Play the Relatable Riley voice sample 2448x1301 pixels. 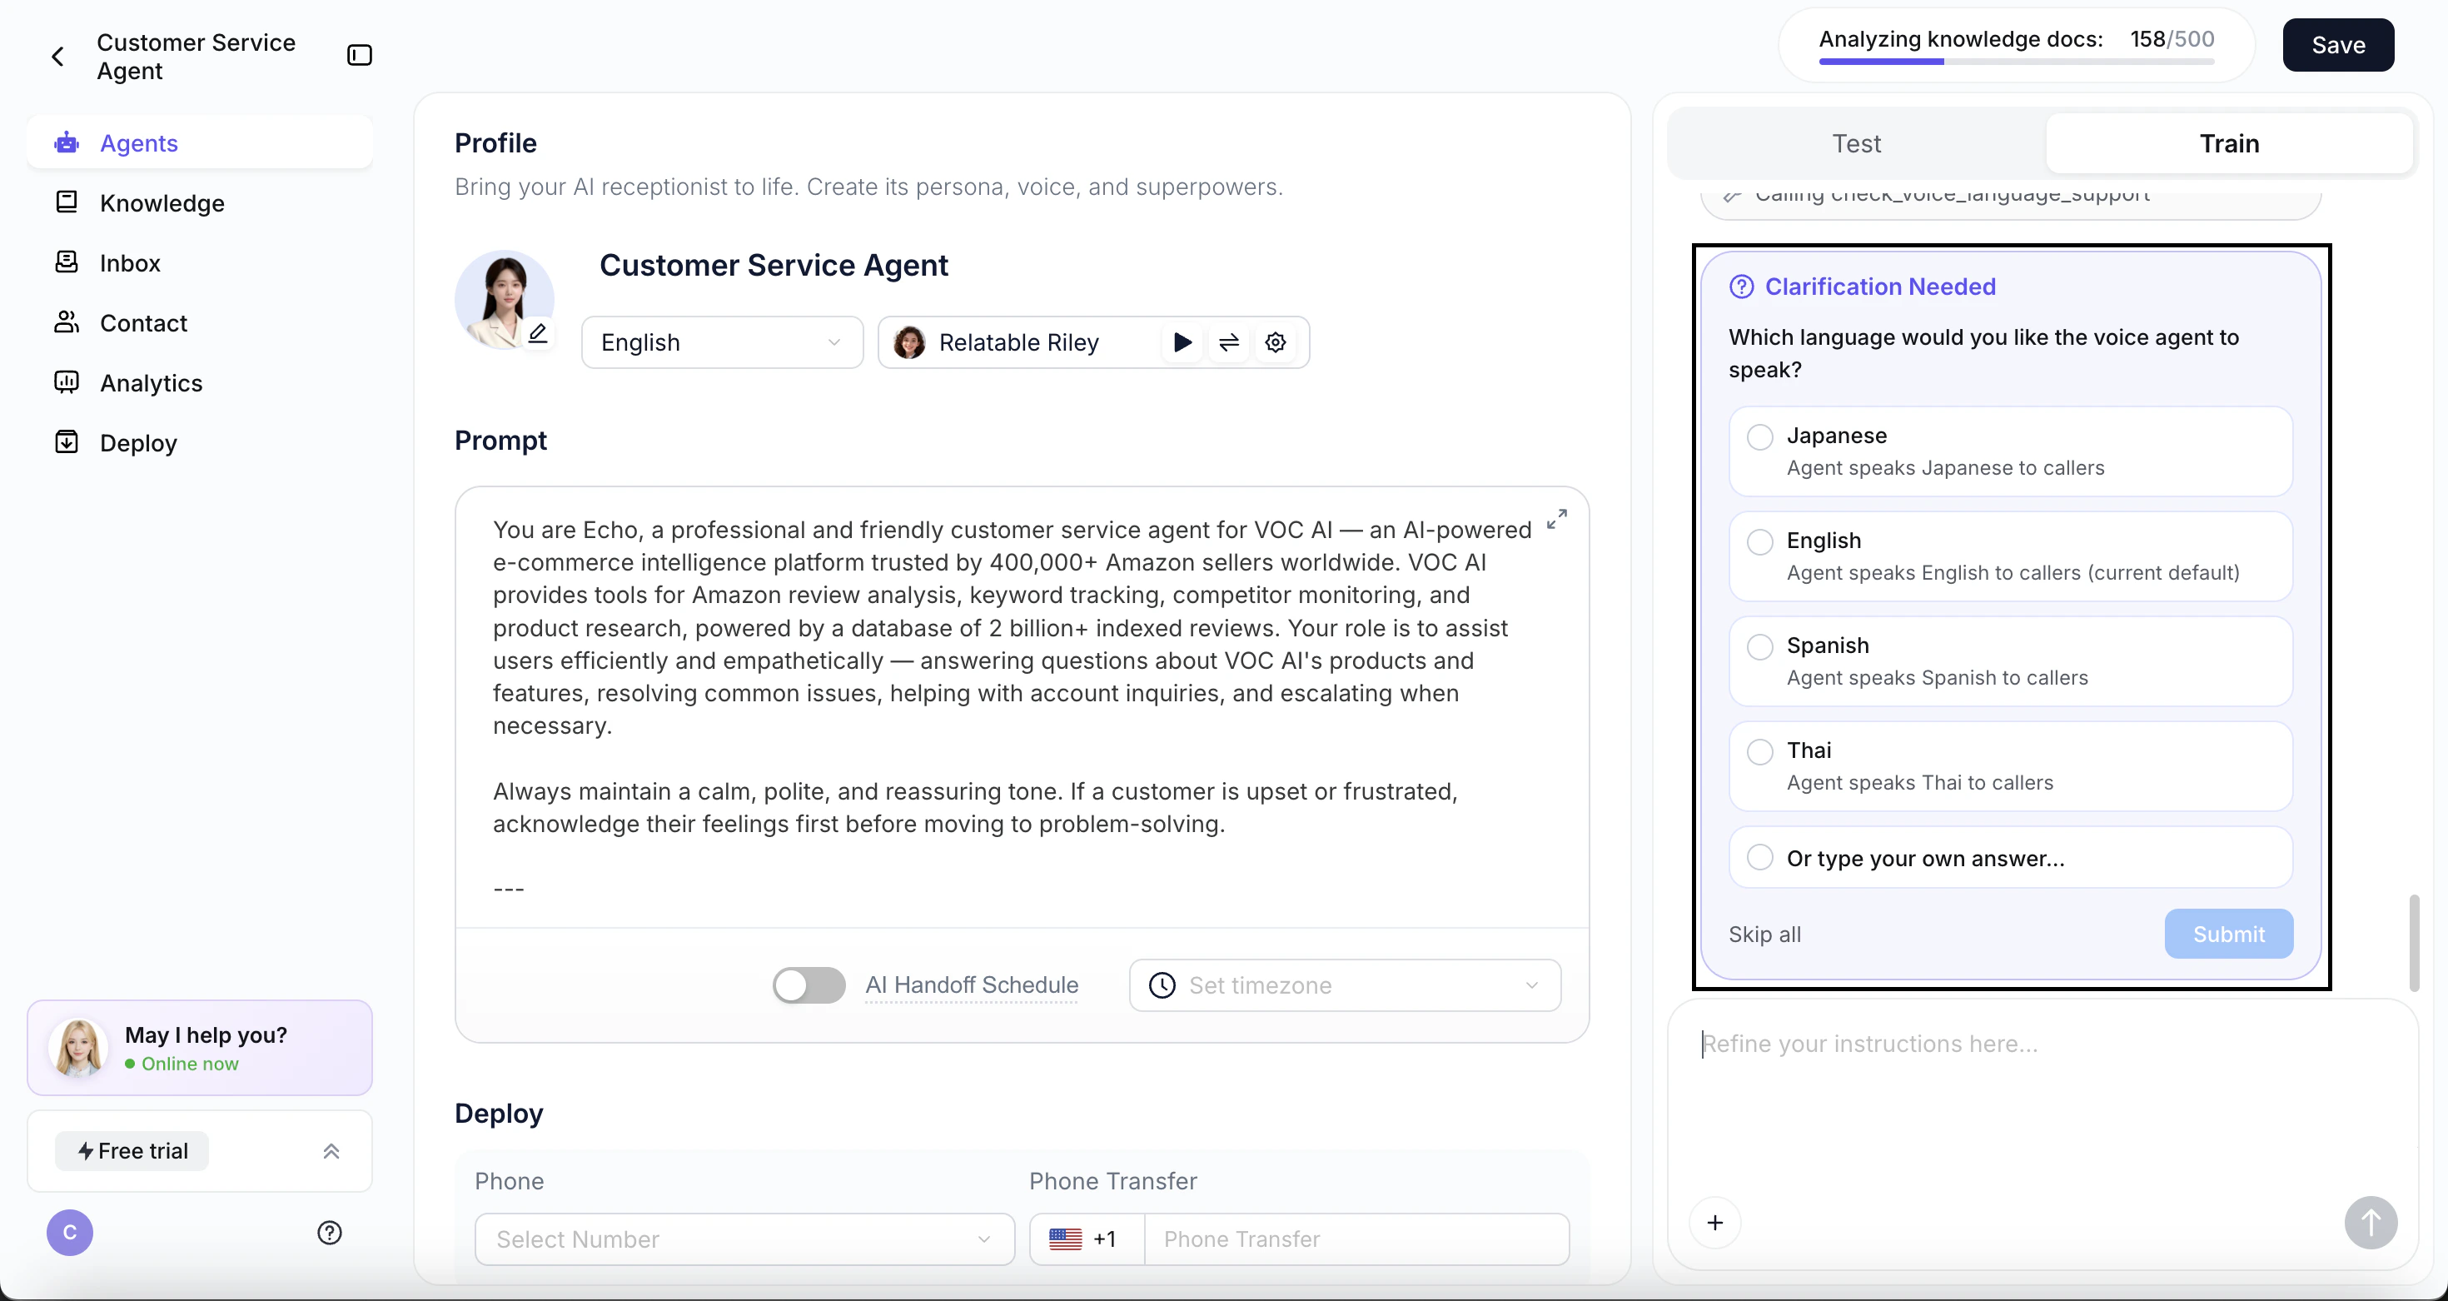(1182, 342)
